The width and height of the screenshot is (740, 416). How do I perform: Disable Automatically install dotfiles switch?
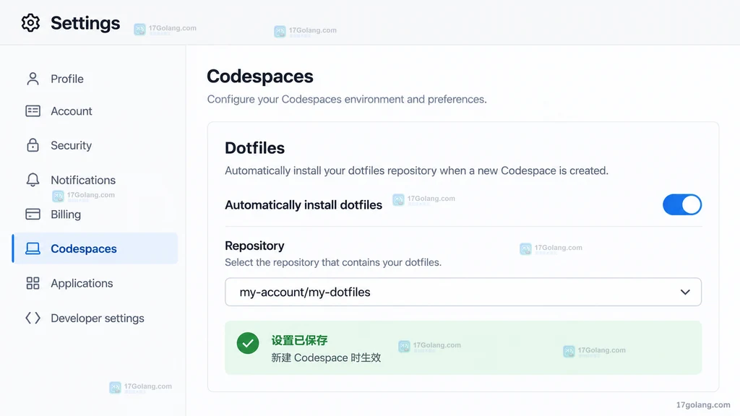click(x=682, y=204)
